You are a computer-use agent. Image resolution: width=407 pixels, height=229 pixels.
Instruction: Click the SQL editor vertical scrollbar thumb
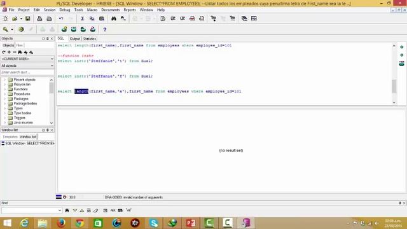tap(394, 87)
